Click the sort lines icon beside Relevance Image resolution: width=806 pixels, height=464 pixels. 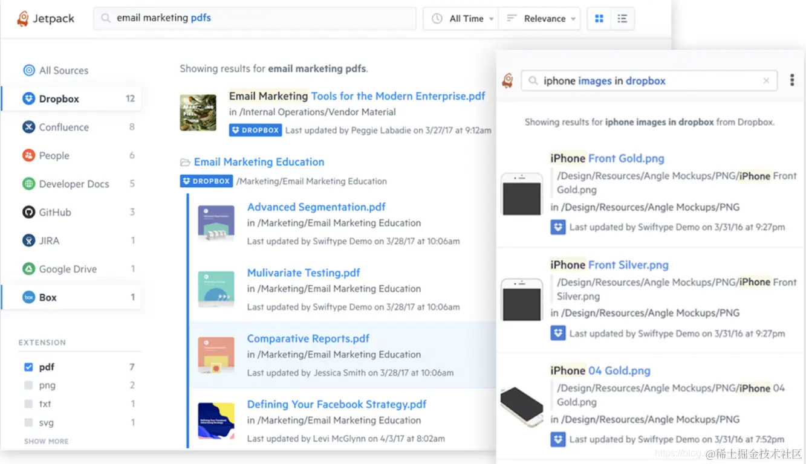(x=512, y=19)
